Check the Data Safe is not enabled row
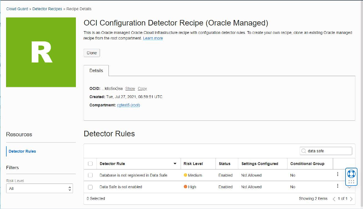Viewport: 363px width, 209px height. click(x=90, y=187)
